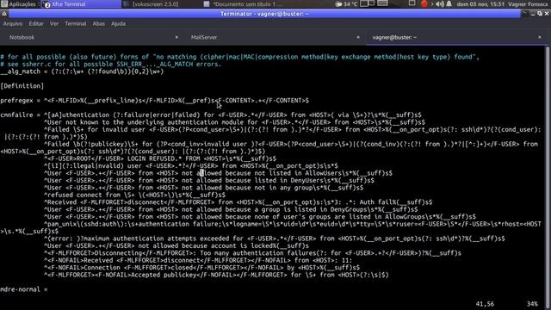
Task: Open the volume speaker tray icon
Action: (440, 3)
